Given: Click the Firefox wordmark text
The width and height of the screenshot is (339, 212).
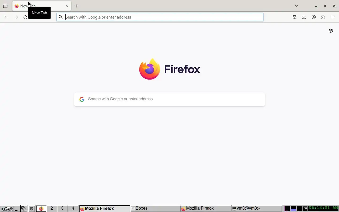Looking at the screenshot, I should 182,69.
